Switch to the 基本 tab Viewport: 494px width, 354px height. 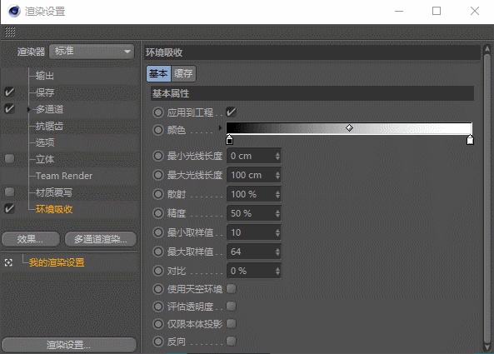(158, 73)
